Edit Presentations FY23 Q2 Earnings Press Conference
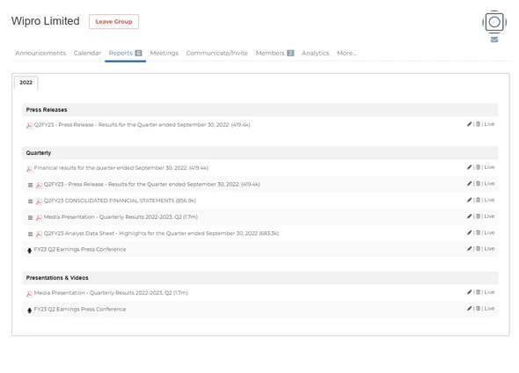The width and height of the screenshot is (519, 373). (x=469, y=309)
